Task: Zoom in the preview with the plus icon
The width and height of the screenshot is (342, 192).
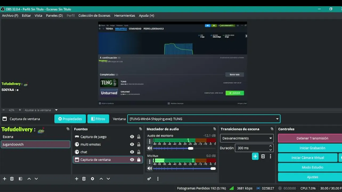Action: coord(20,110)
